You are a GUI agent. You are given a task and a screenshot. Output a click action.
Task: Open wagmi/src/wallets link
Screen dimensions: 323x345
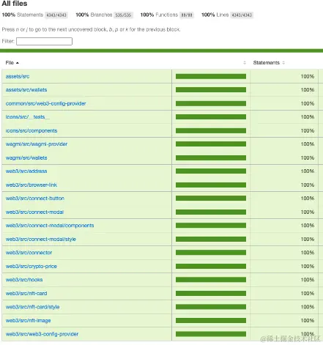pos(26,157)
